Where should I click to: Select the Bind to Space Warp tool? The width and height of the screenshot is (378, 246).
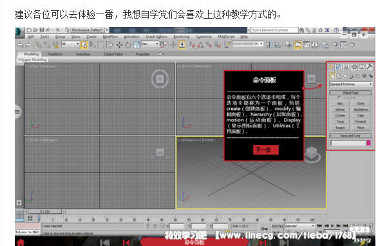[x=55, y=45]
